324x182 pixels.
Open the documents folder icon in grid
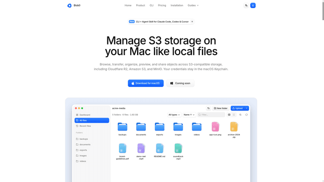coord(141,127)
